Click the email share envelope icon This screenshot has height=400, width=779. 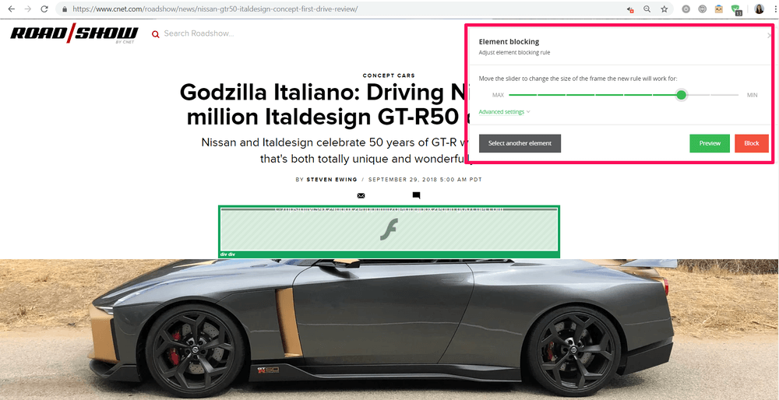(361, 195)
